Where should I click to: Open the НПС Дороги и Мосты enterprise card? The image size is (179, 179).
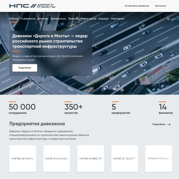[23, 158]
